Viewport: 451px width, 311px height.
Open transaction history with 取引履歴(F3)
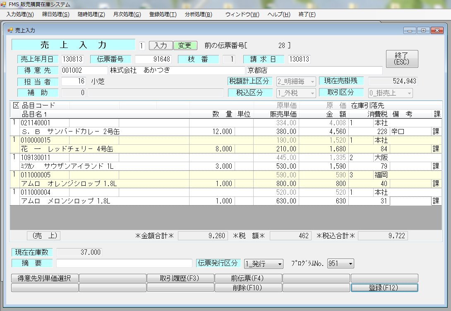point(180,278)
